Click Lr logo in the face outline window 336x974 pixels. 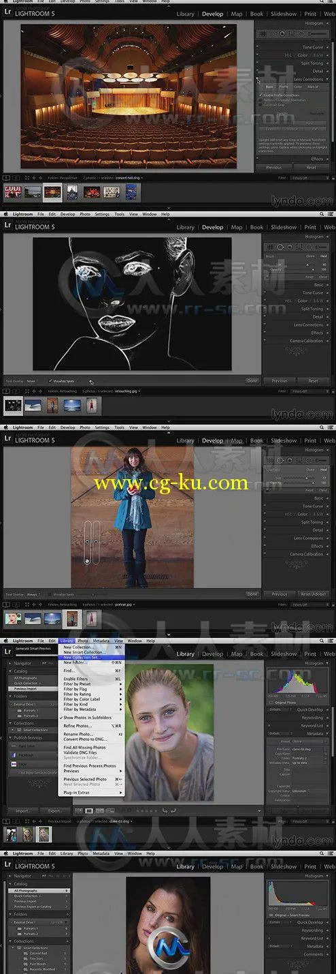[x=7, y=226]
